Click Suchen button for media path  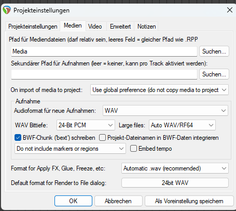[x=214, y=51]
